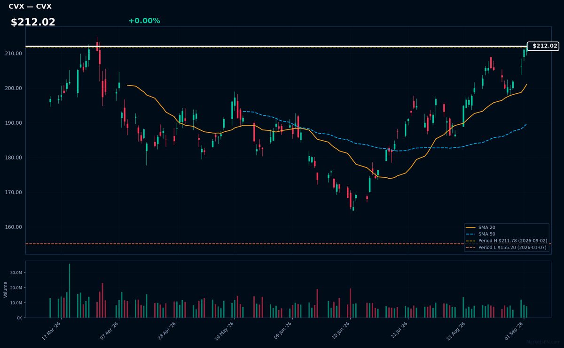This screenshot has width=564, height=348.
Task: Click the 30 Jun '26 date label
Action: tap(341, 331)
